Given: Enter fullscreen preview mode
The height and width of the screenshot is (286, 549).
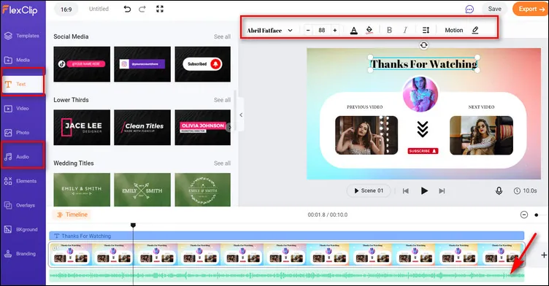Looking at the screenshot, I should 160,9.
